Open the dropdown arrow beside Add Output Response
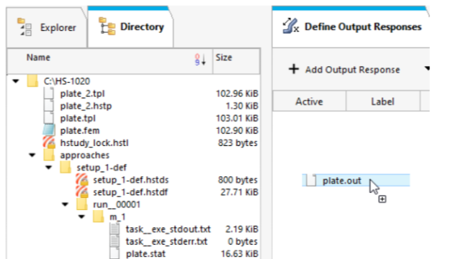The image size is (461, 259). click(x=427, y=68)
